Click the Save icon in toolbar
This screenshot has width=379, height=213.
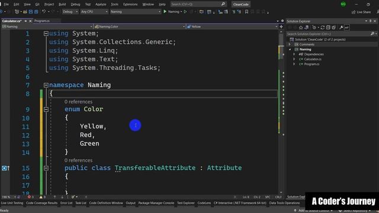31,12
